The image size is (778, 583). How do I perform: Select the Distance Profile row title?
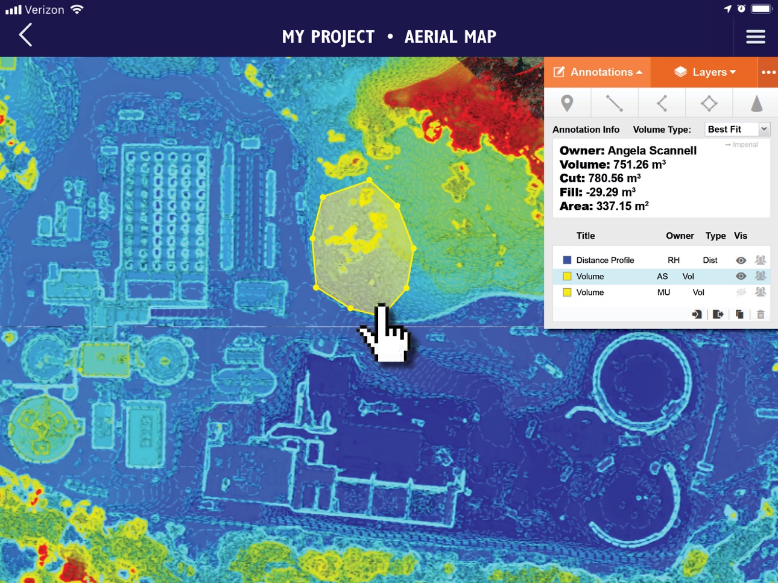(605, 260)
